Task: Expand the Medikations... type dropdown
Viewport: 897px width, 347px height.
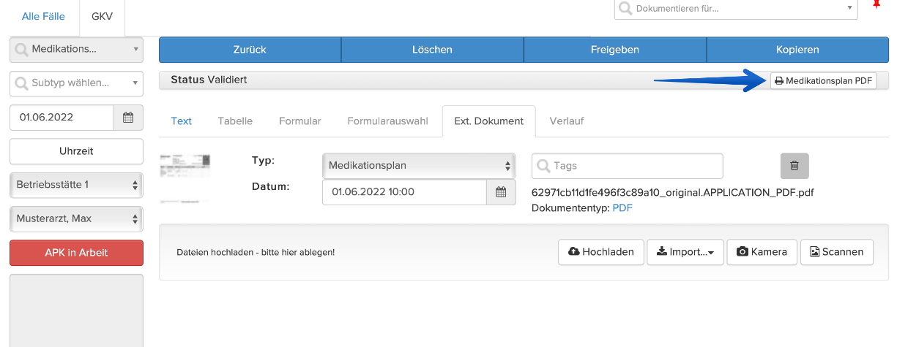Action: coord(76,49)
